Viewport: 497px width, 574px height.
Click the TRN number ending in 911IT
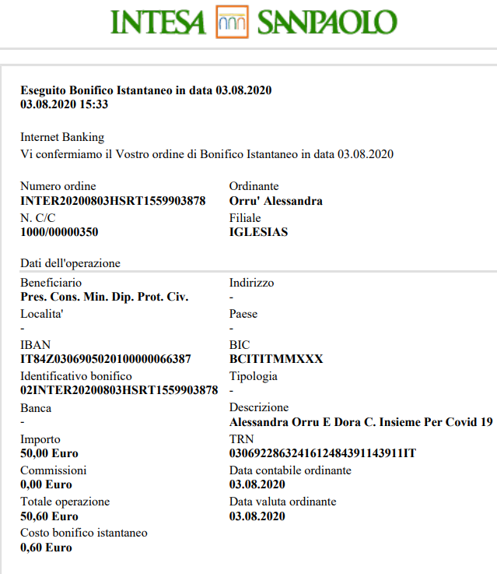pyautogui.click(x=323, y=453)
